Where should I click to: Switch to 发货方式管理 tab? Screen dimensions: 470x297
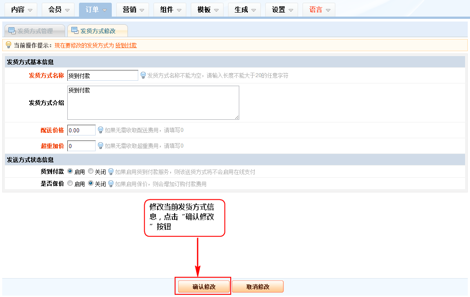click(35, 31)
